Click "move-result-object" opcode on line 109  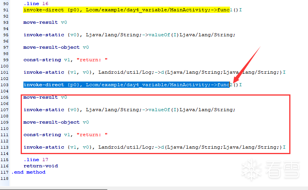pyautogui.click(x=52, y=122)
